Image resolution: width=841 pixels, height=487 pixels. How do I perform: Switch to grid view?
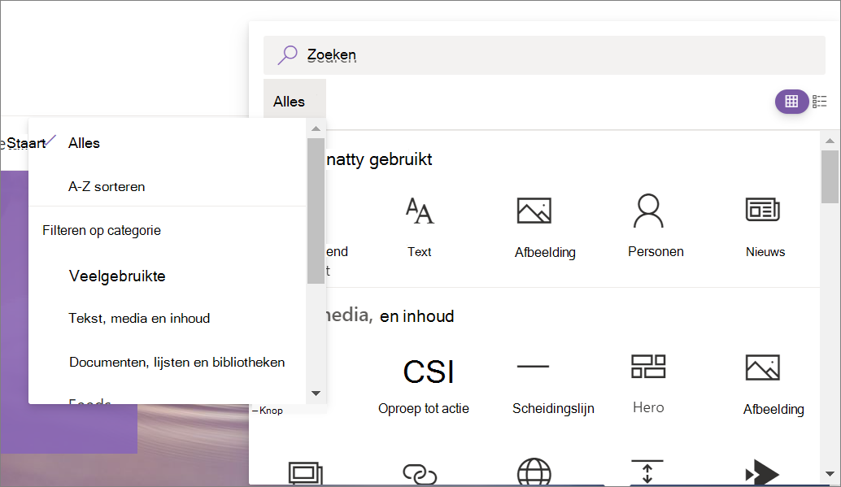(791, 102)
